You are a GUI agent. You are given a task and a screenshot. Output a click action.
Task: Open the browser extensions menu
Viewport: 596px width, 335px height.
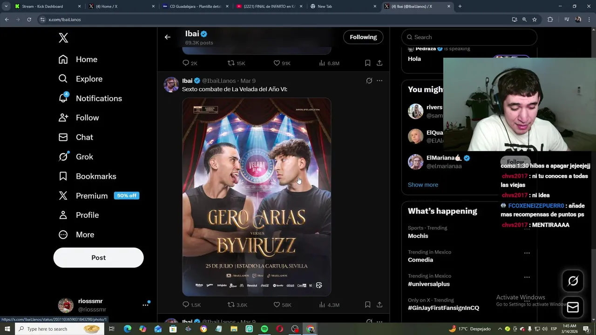[x=550, y=20]
